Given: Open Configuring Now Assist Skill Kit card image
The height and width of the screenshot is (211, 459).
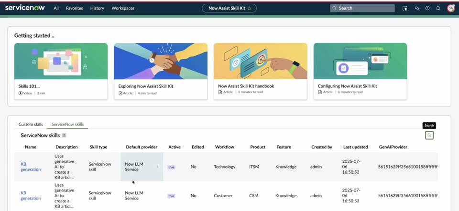Looking at the screenshot, I should click(361, 61).
